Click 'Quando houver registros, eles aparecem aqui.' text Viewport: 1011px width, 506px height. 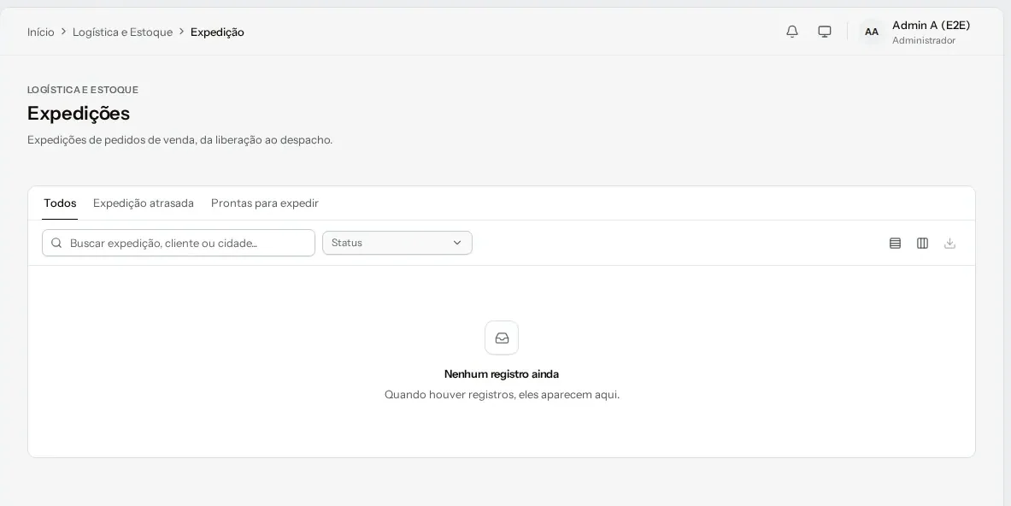click(x=502, y=395)
